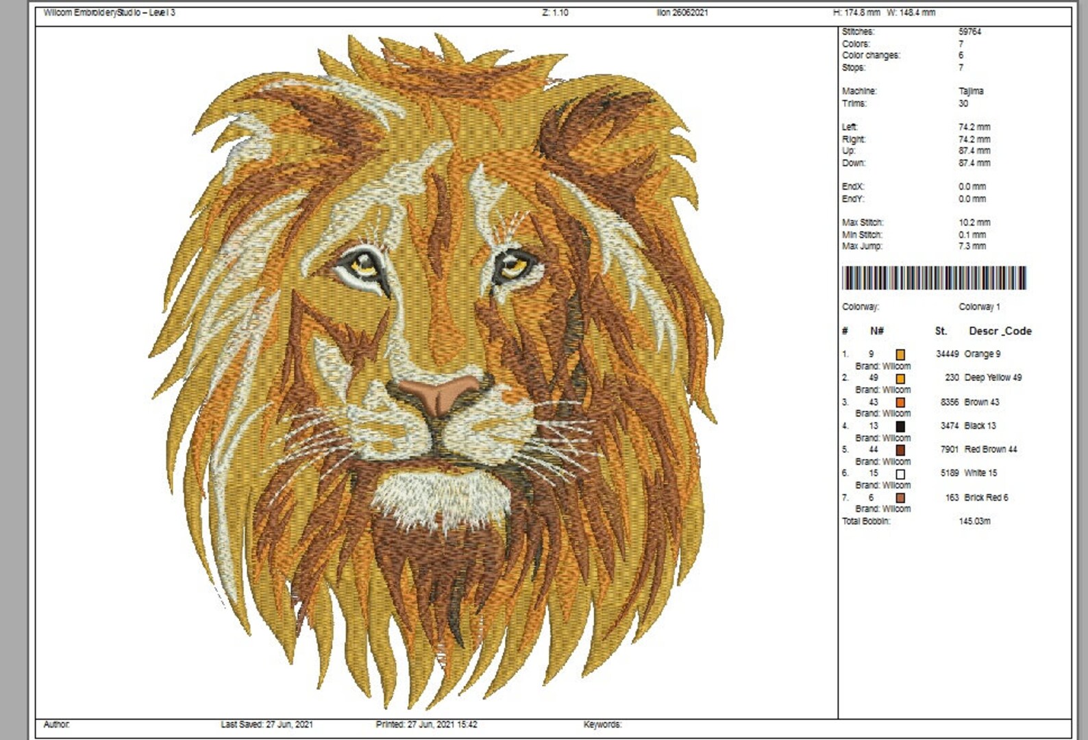Click the St. column header
Screen dimensions: 1088x740
pyautogui.click(x=941, y=331)
